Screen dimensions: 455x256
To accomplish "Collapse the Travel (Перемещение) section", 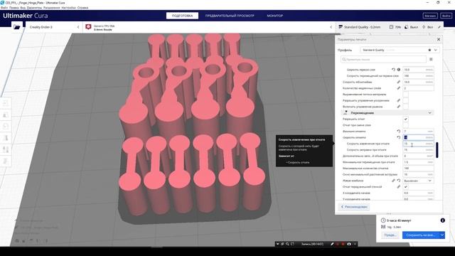I will click(387, 112).
